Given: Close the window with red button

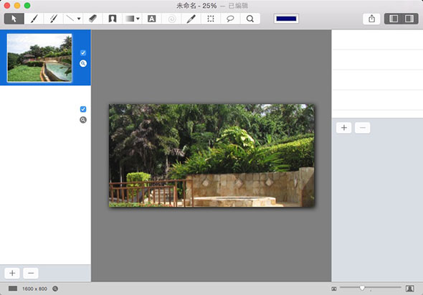Looking at the screenshot, I should tap(6, 6).
